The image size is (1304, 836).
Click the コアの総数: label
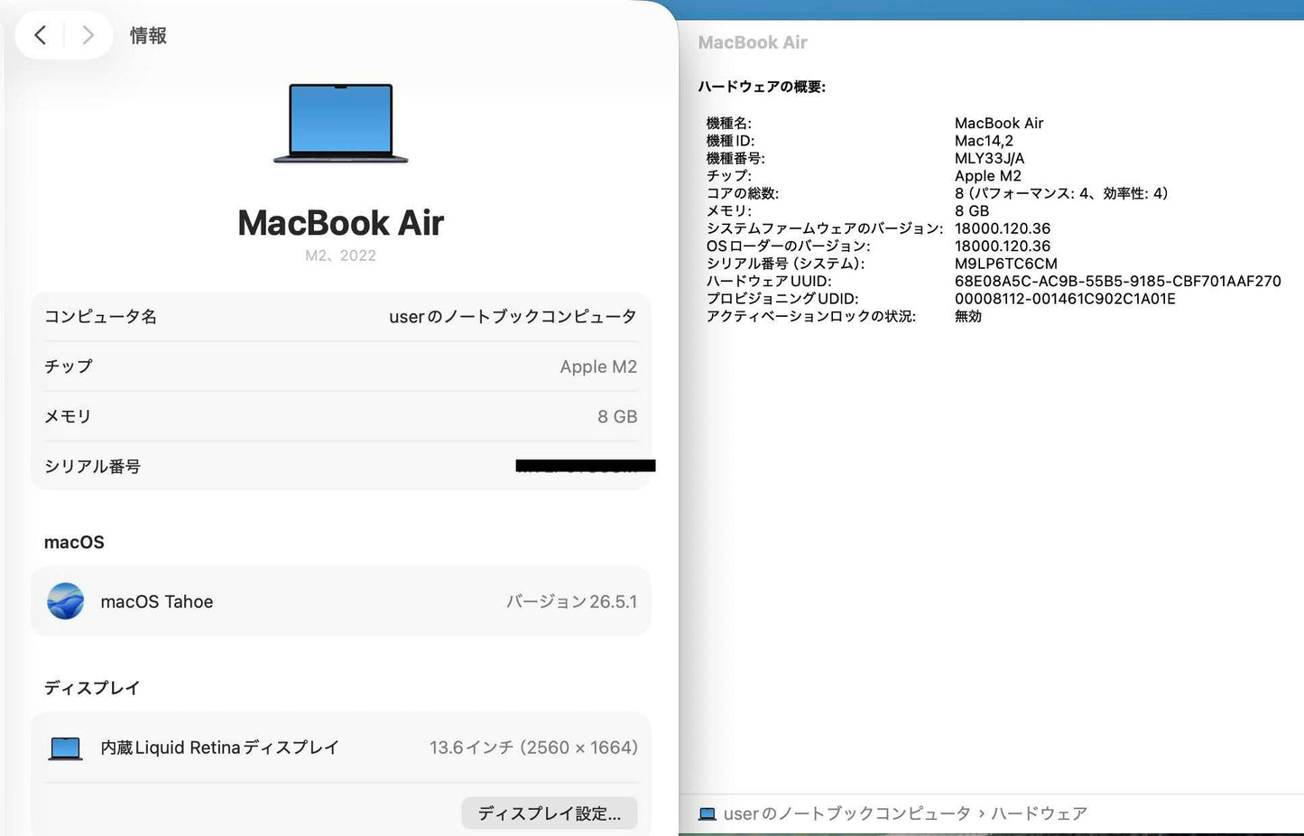743,193
